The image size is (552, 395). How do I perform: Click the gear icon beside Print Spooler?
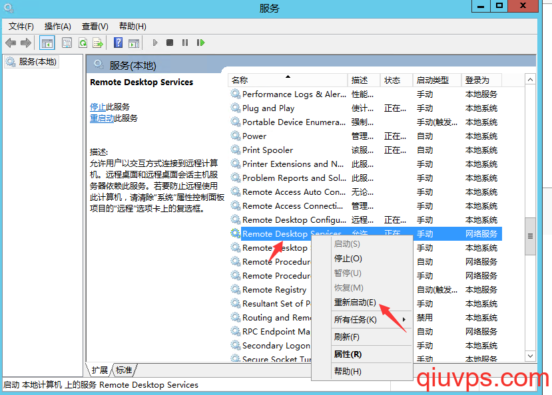tap(235, 150)
